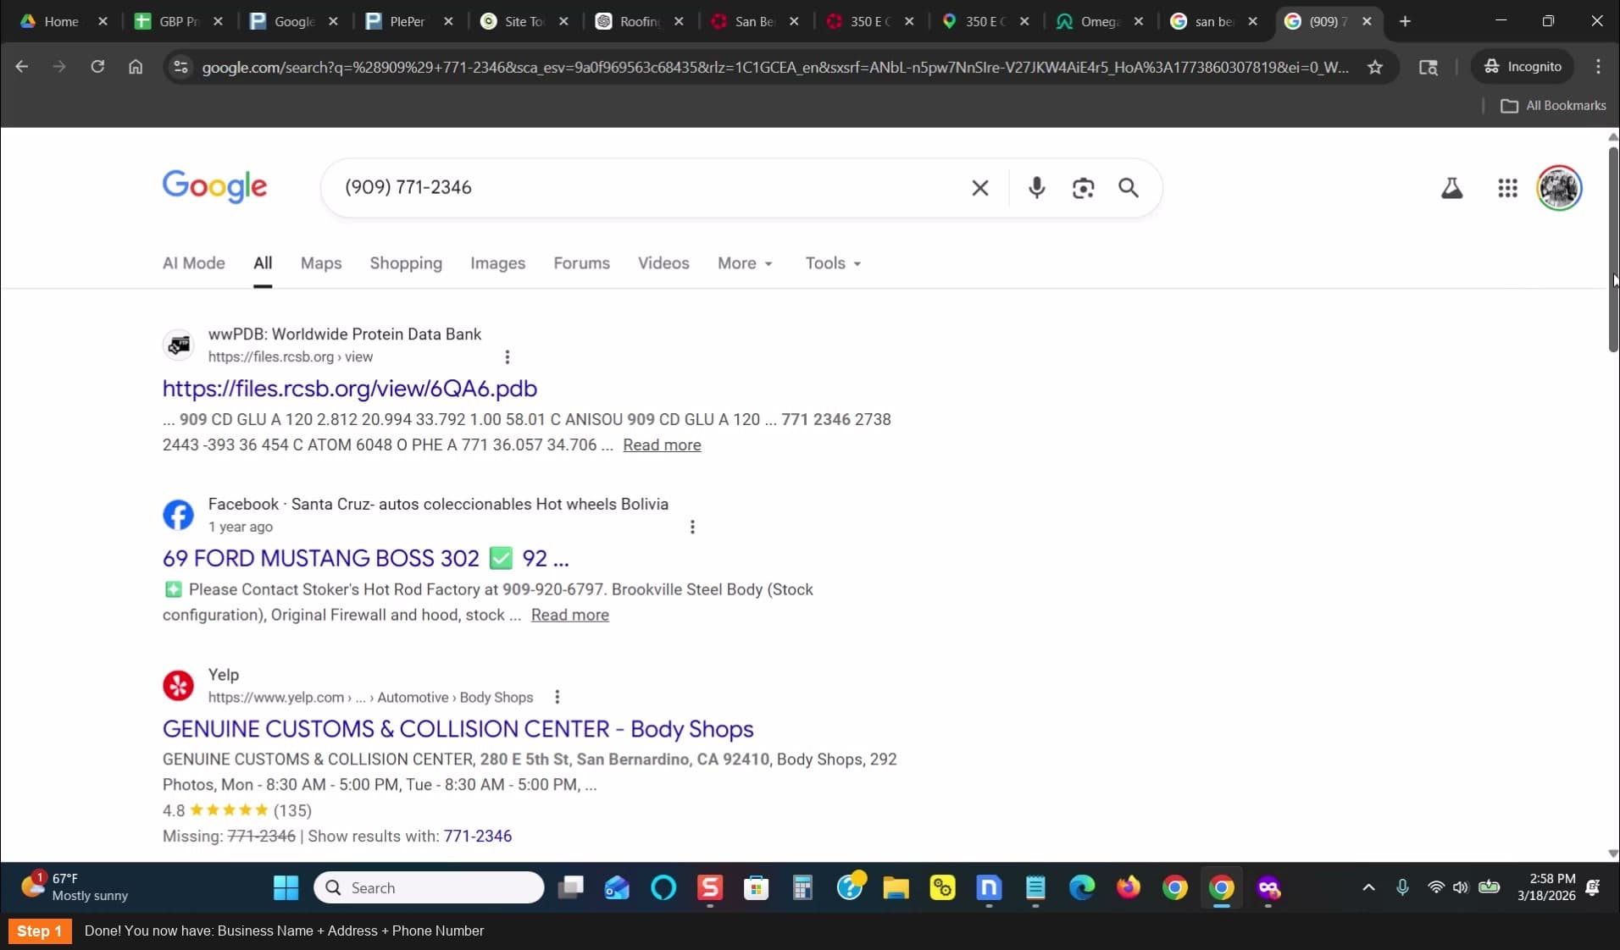Click the browser address bar URL
This screenshot has width=1620, height=950.
coord(775,67)
